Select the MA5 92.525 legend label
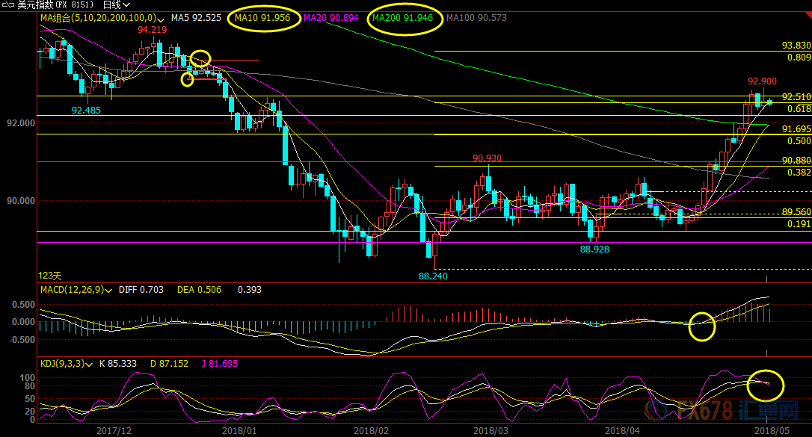 (x=195, y=17)
